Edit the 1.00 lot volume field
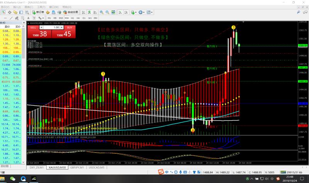The image size is (309, 183). point(51,27)
